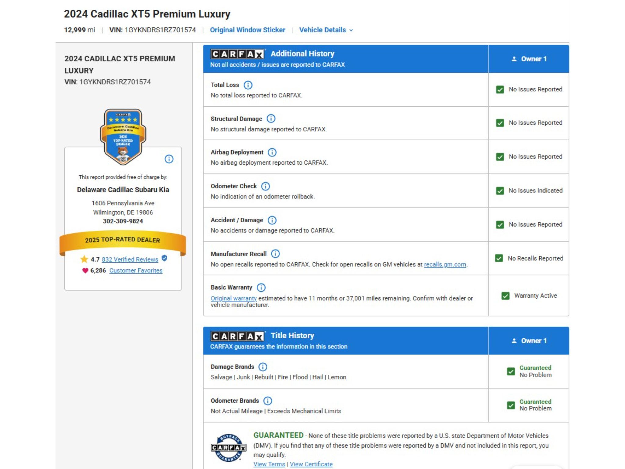Image resolution: width=625 pixels, height=469 pixels.
Task: Click the 'No indication of an odometer rollback' text
Action: [262, 196]
